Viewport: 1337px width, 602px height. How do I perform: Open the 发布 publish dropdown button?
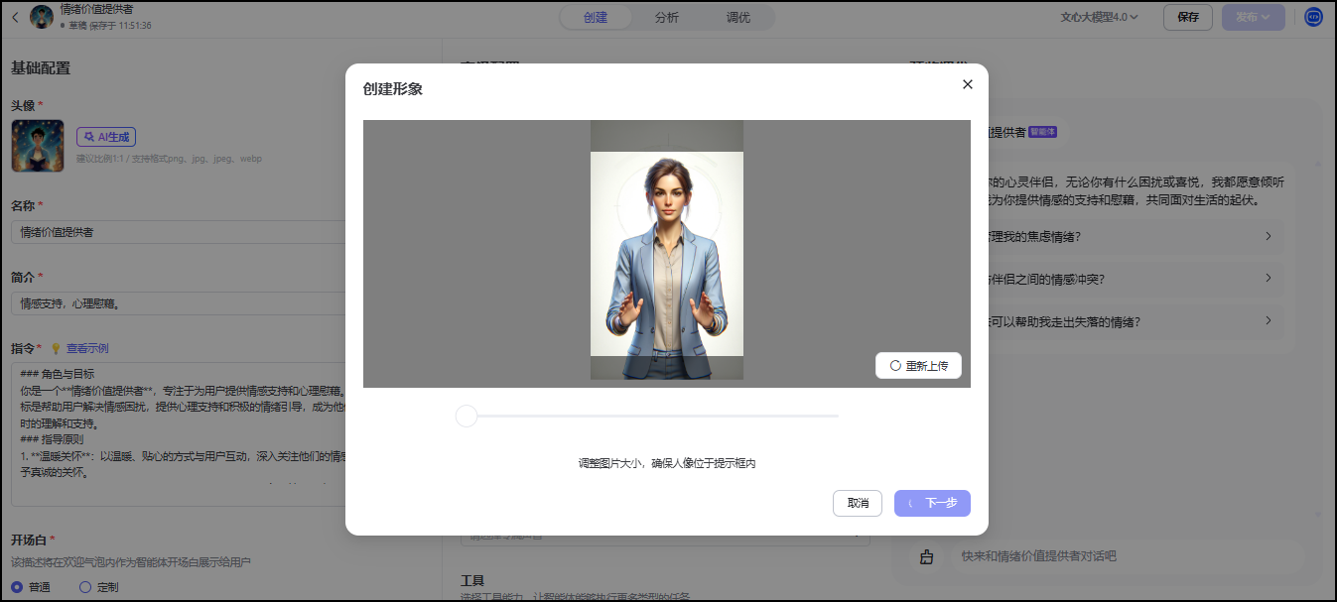point(1254,17)
